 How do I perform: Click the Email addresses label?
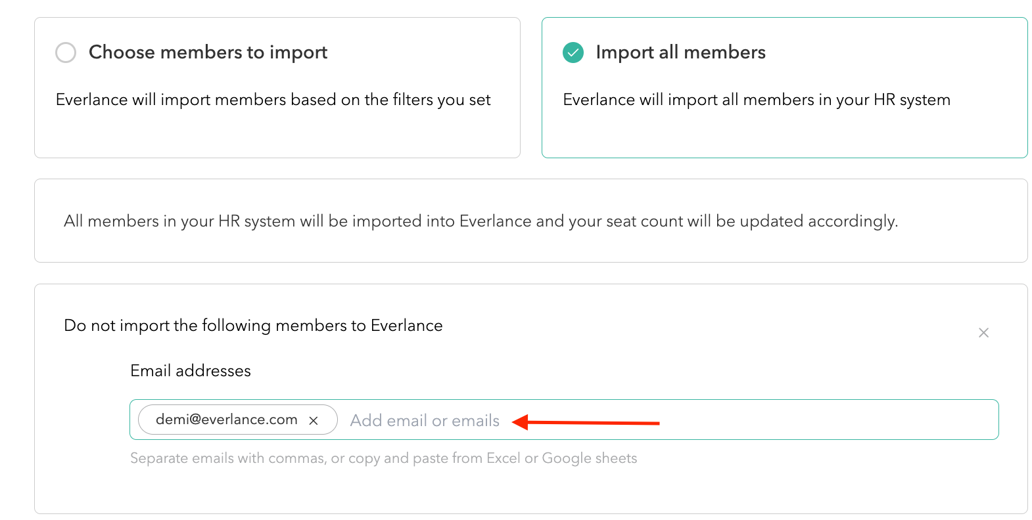pos(191,371)
